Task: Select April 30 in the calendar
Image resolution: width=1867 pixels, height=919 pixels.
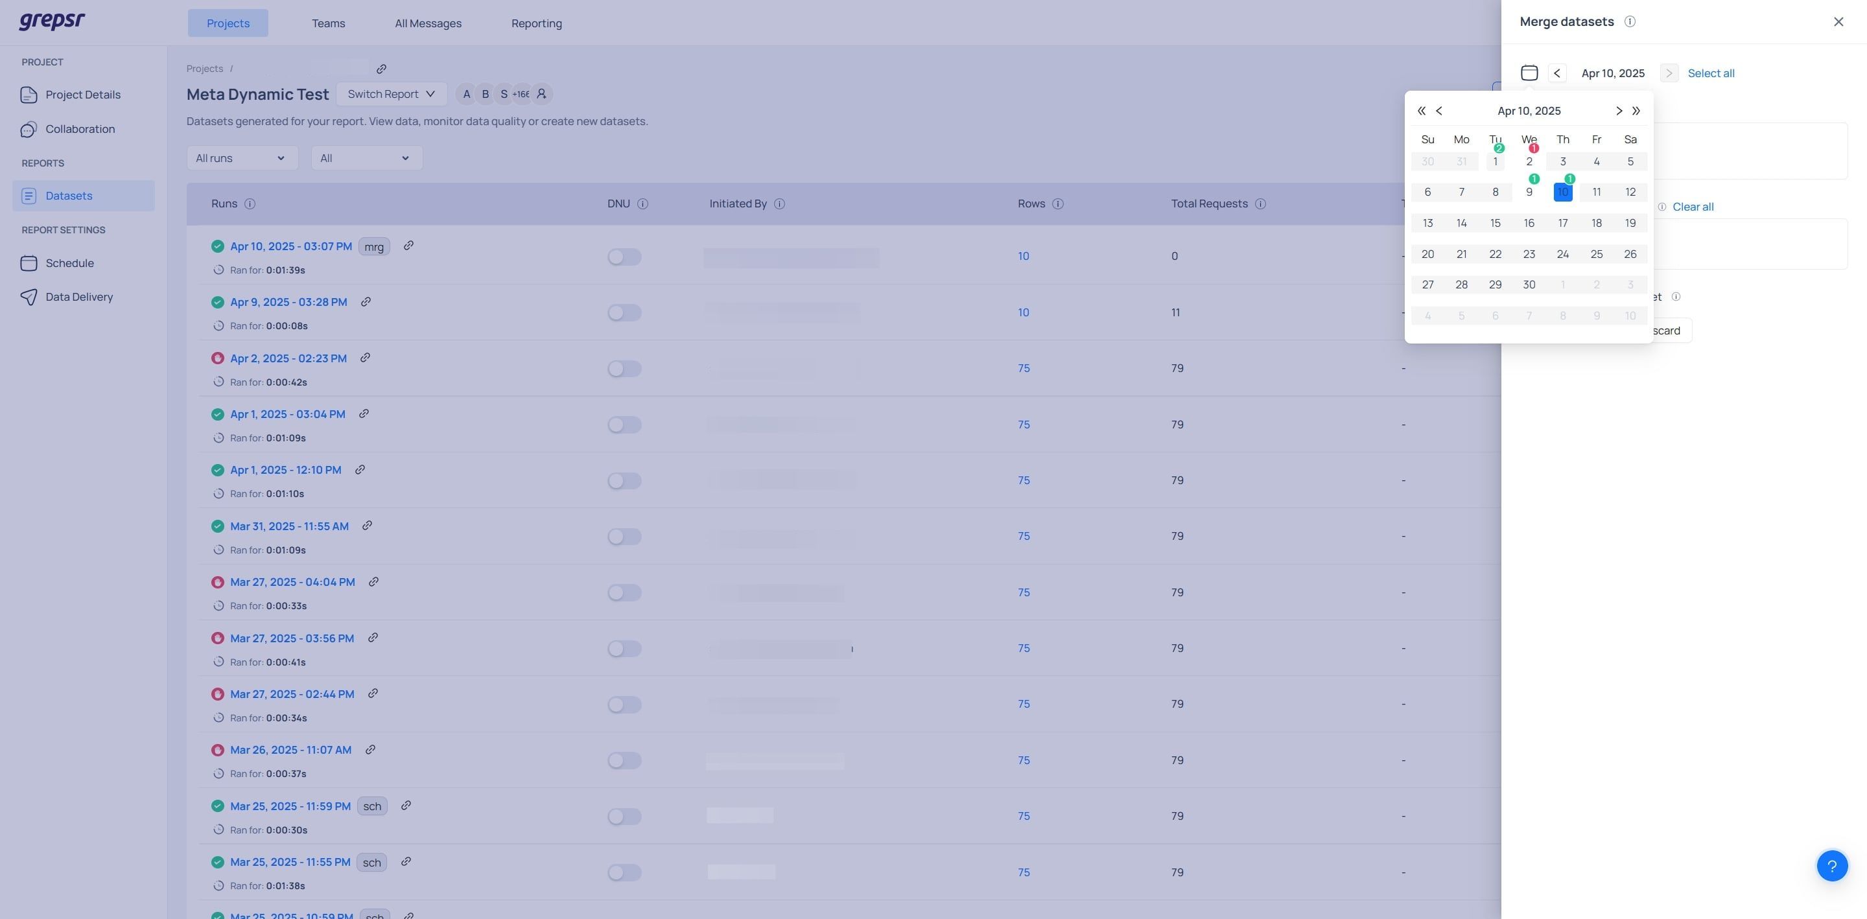Action: (1529, 285)
